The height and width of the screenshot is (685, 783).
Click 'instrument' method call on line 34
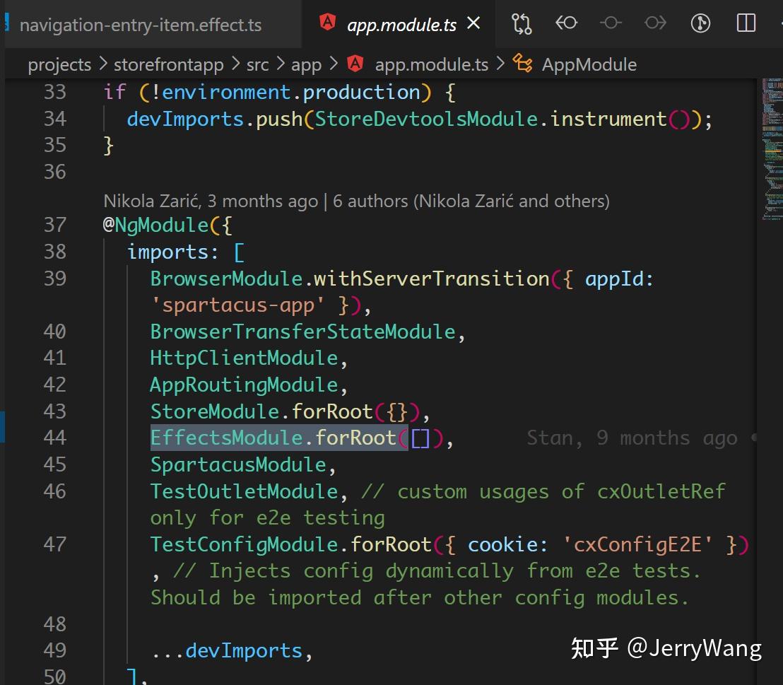click(x=608, y=119)
